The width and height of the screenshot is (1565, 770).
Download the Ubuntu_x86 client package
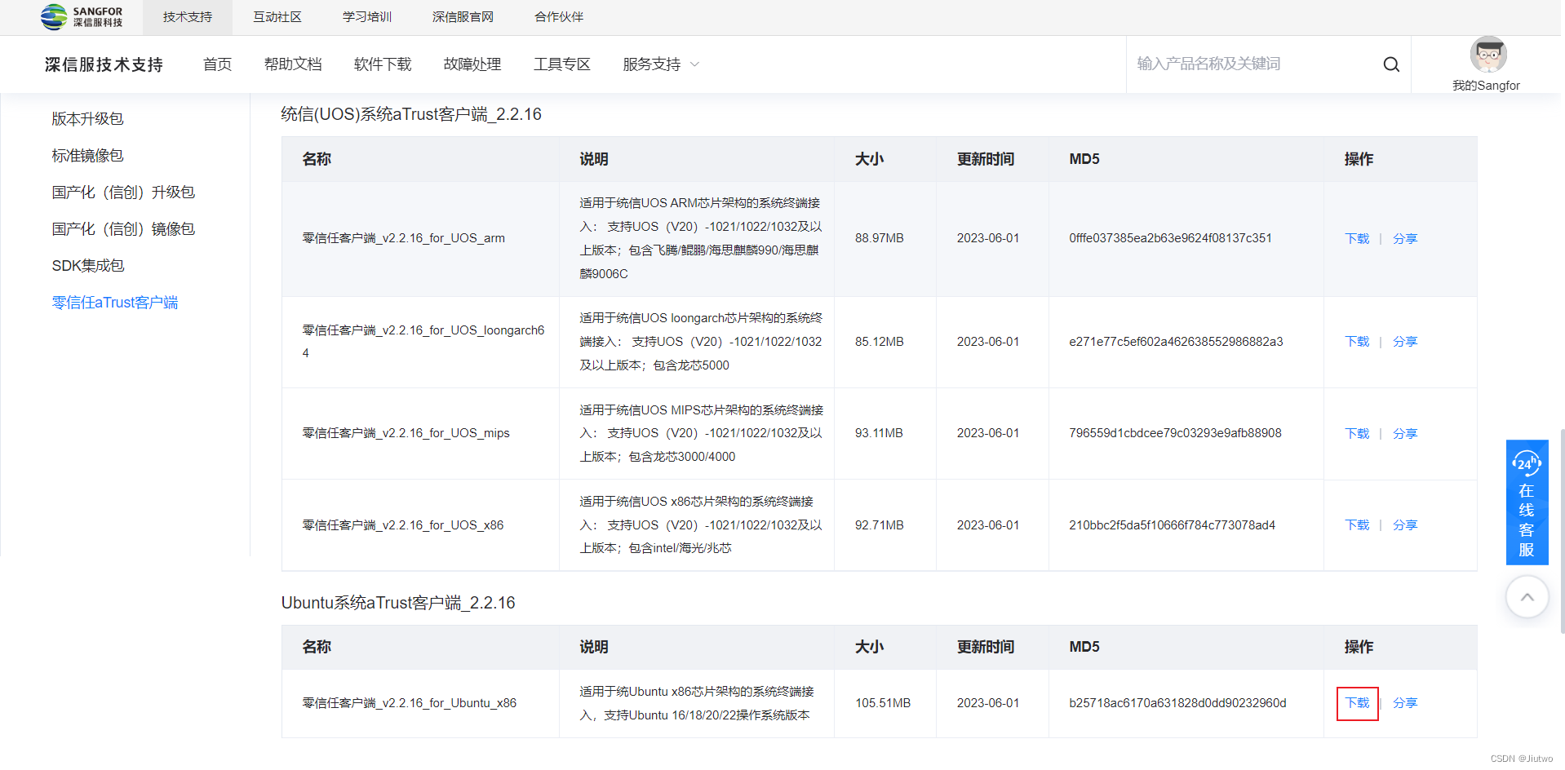(1357, 703)
